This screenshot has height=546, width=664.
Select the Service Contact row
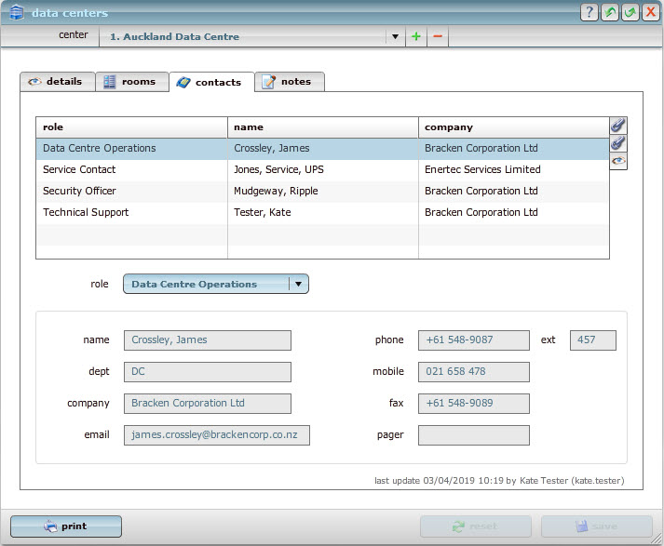pos(130,170)
